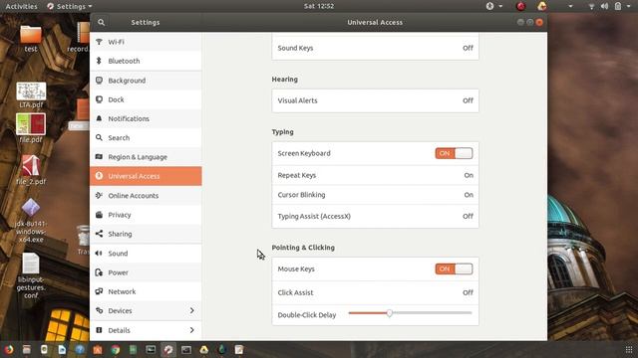638x358 pixels.
Task: Click the Double-Click Delay slider handle
Action: pyautogui.click(x=390, y=313)
